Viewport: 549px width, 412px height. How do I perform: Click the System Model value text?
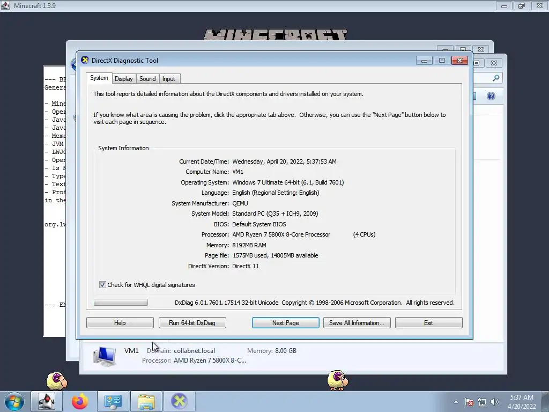click(275, 214)
